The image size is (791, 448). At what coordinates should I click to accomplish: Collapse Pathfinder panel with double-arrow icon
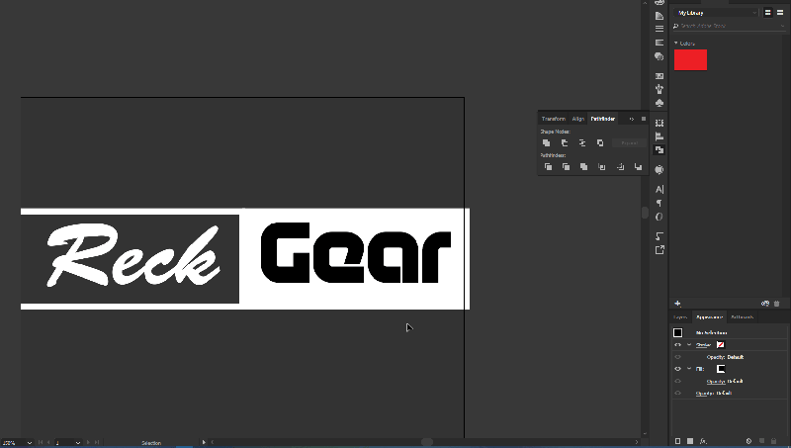coord(631,119)
